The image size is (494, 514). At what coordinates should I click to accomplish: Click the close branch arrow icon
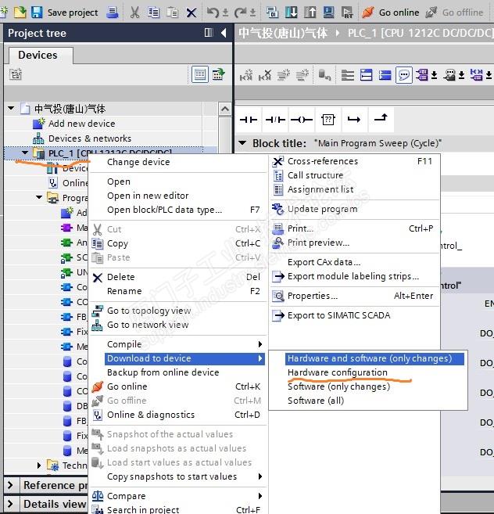point(381,118)
